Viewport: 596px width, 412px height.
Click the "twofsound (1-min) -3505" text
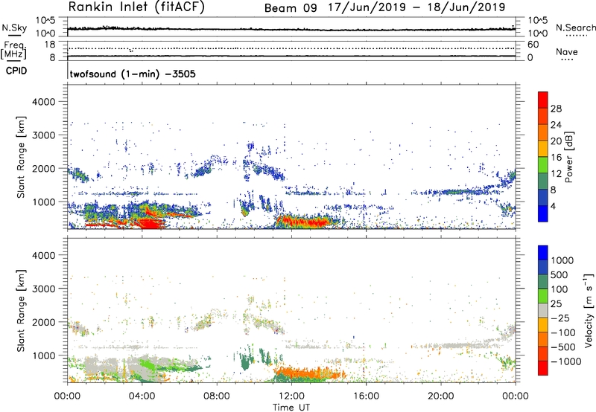point(133,74)
